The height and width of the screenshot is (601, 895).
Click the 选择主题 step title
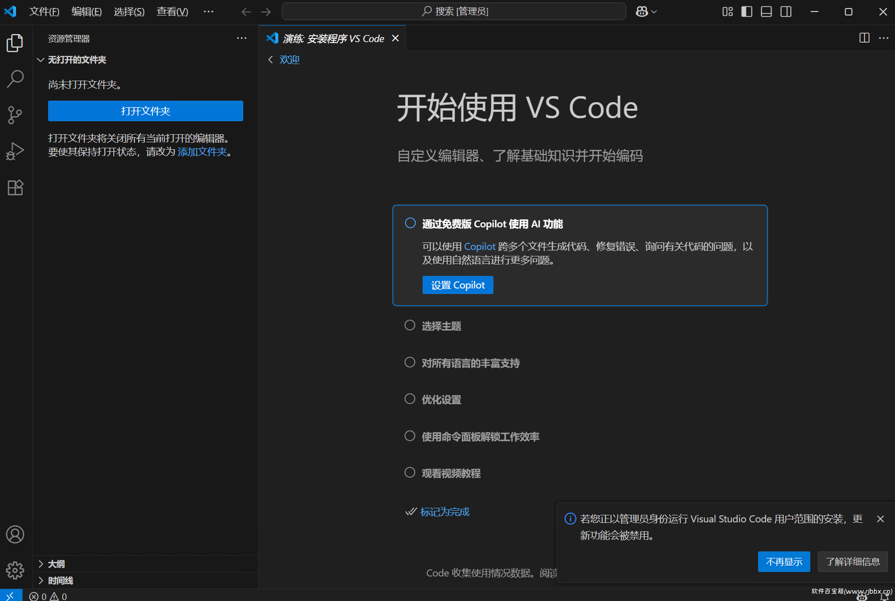point(441,326)
